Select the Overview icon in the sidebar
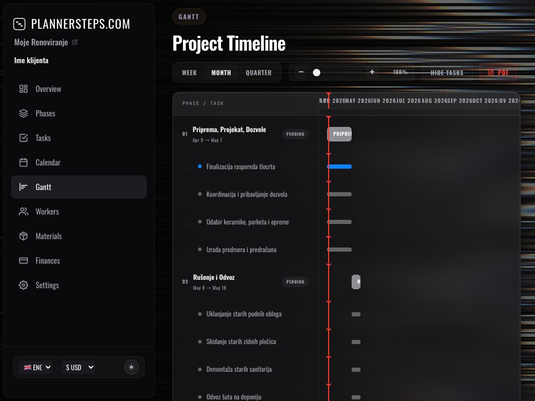535x401 pixels. click(x=23, y=89)
